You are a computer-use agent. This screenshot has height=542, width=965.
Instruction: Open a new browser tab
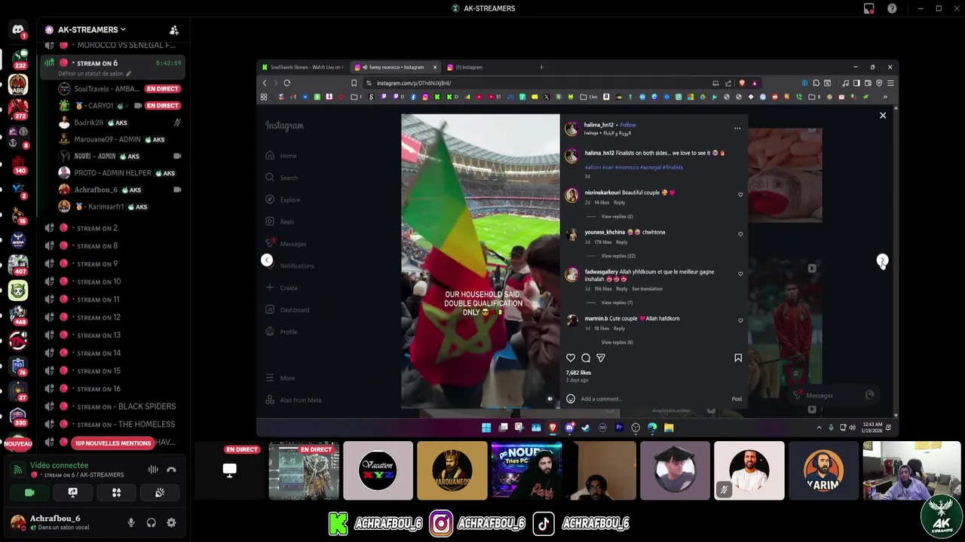tap(541, 67)
